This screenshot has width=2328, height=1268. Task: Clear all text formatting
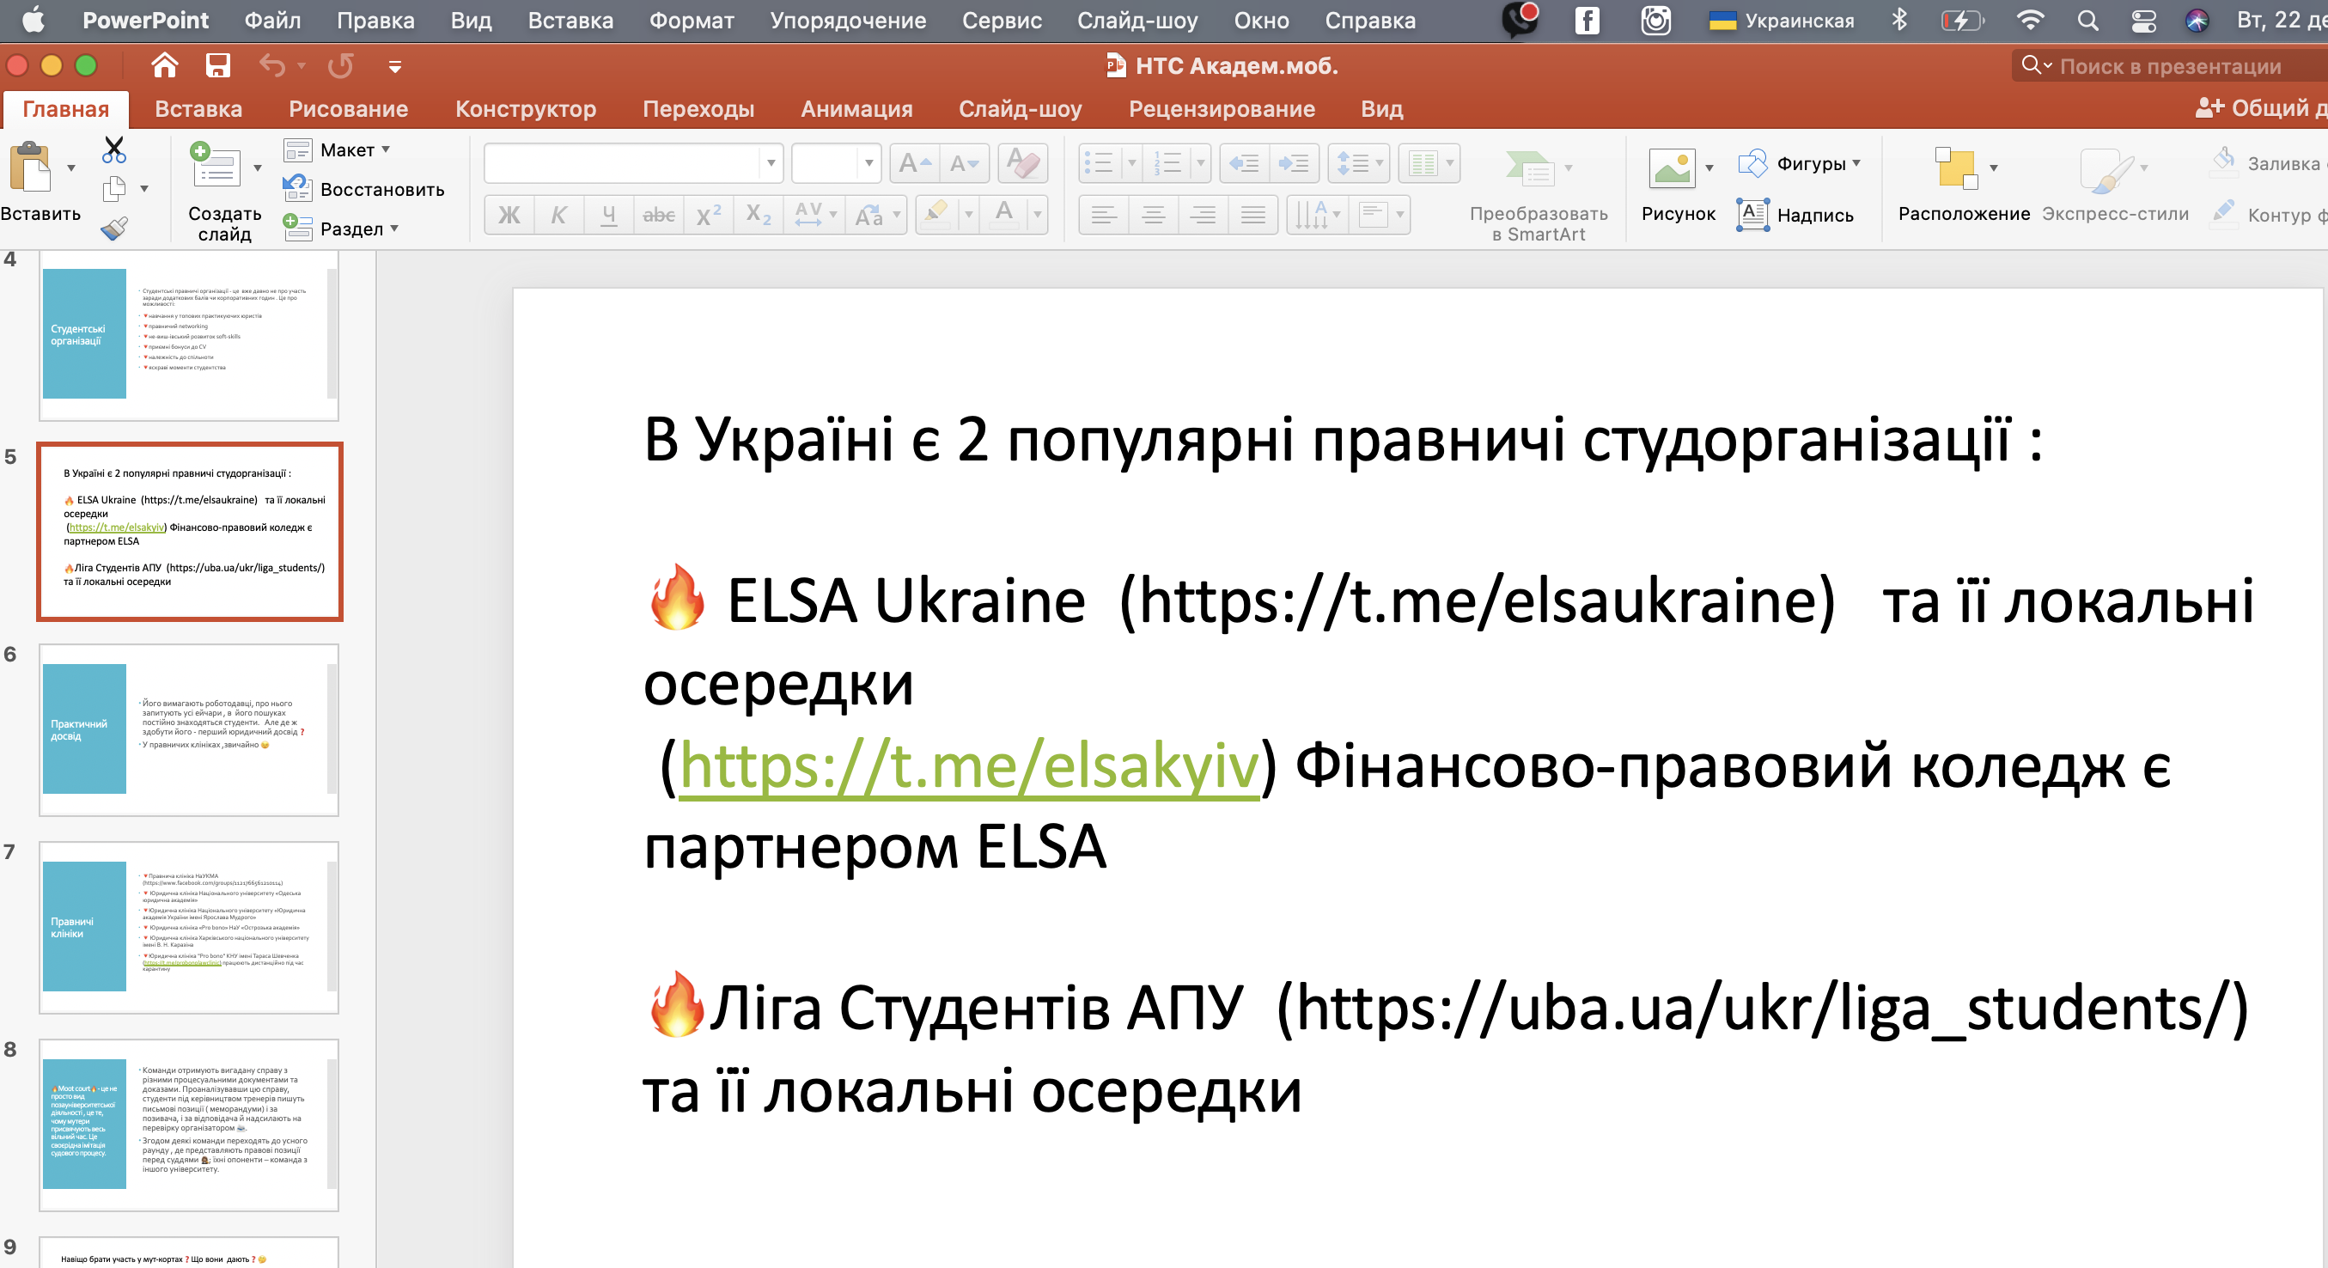pos(1023,163)
